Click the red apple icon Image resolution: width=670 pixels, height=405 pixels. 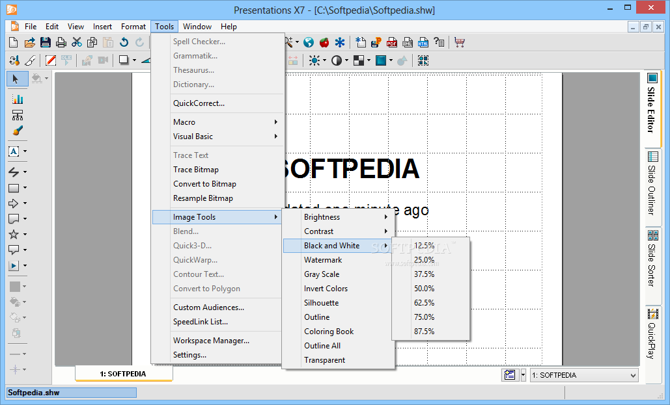tap(324, 42)
